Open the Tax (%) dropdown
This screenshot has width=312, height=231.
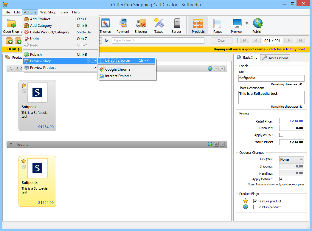tap(291, 159)
